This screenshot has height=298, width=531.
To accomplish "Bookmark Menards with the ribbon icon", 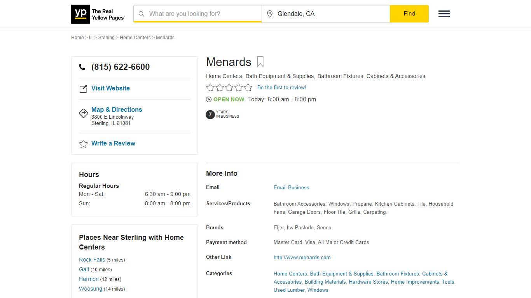I will (260, 62).
